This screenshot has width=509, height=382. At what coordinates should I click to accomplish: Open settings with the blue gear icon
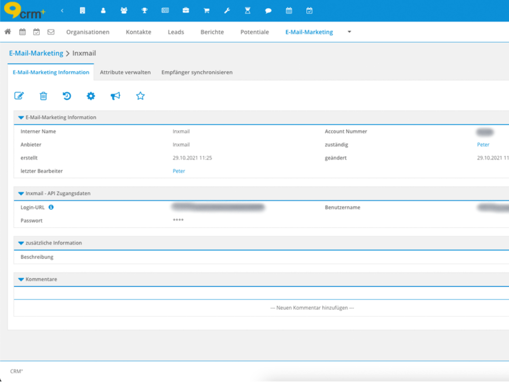point(91,96)
